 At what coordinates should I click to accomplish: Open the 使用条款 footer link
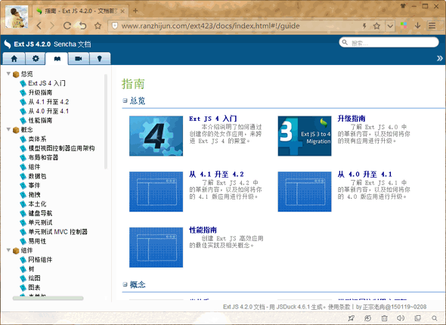339,307
